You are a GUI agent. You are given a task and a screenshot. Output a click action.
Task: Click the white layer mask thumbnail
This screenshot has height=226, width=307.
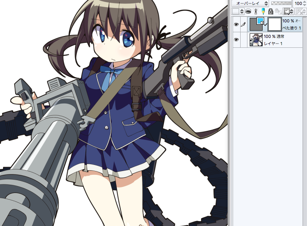(x=274, y=24)
